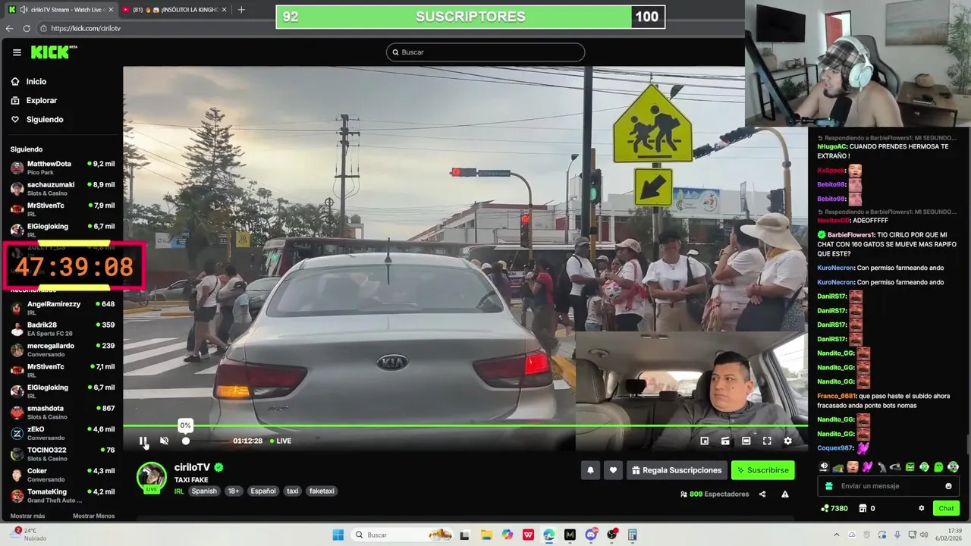Open Discord from the taskbar
Image resolution: width=971 pixels, height=546 pixels.
(x=591, y=535)
